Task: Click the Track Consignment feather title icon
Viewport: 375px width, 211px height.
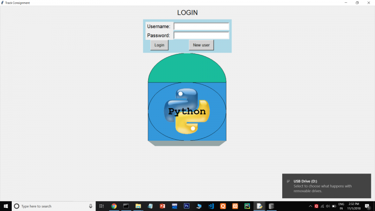Action: [2, 3]
